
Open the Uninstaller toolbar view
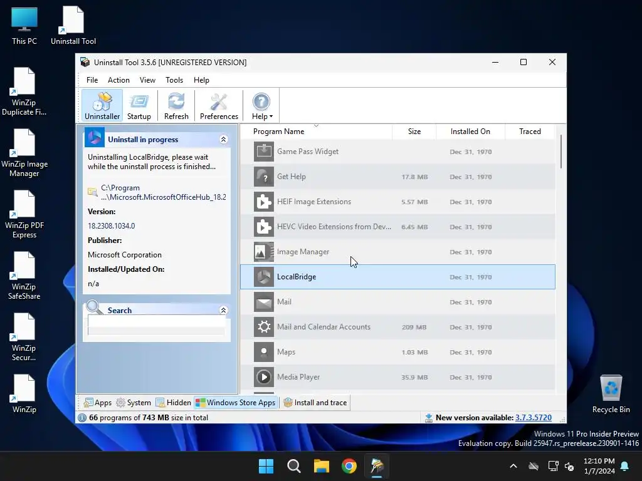[102, 106]
